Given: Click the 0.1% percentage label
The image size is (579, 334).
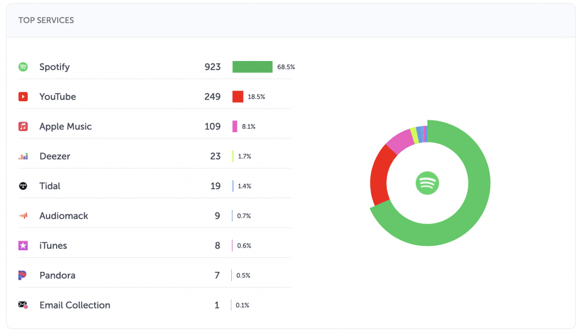Looking at the screenshot, I should pyautogui.click(x=242, y=305).
